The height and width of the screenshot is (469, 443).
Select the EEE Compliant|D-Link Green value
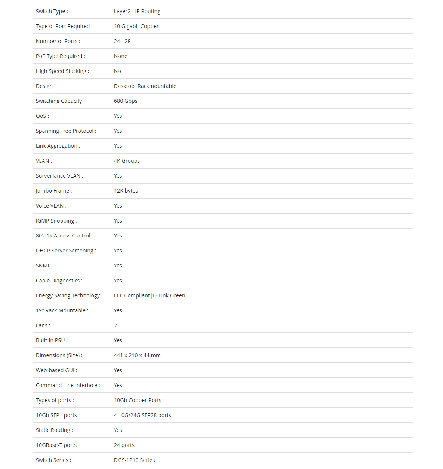coord(150,295)
